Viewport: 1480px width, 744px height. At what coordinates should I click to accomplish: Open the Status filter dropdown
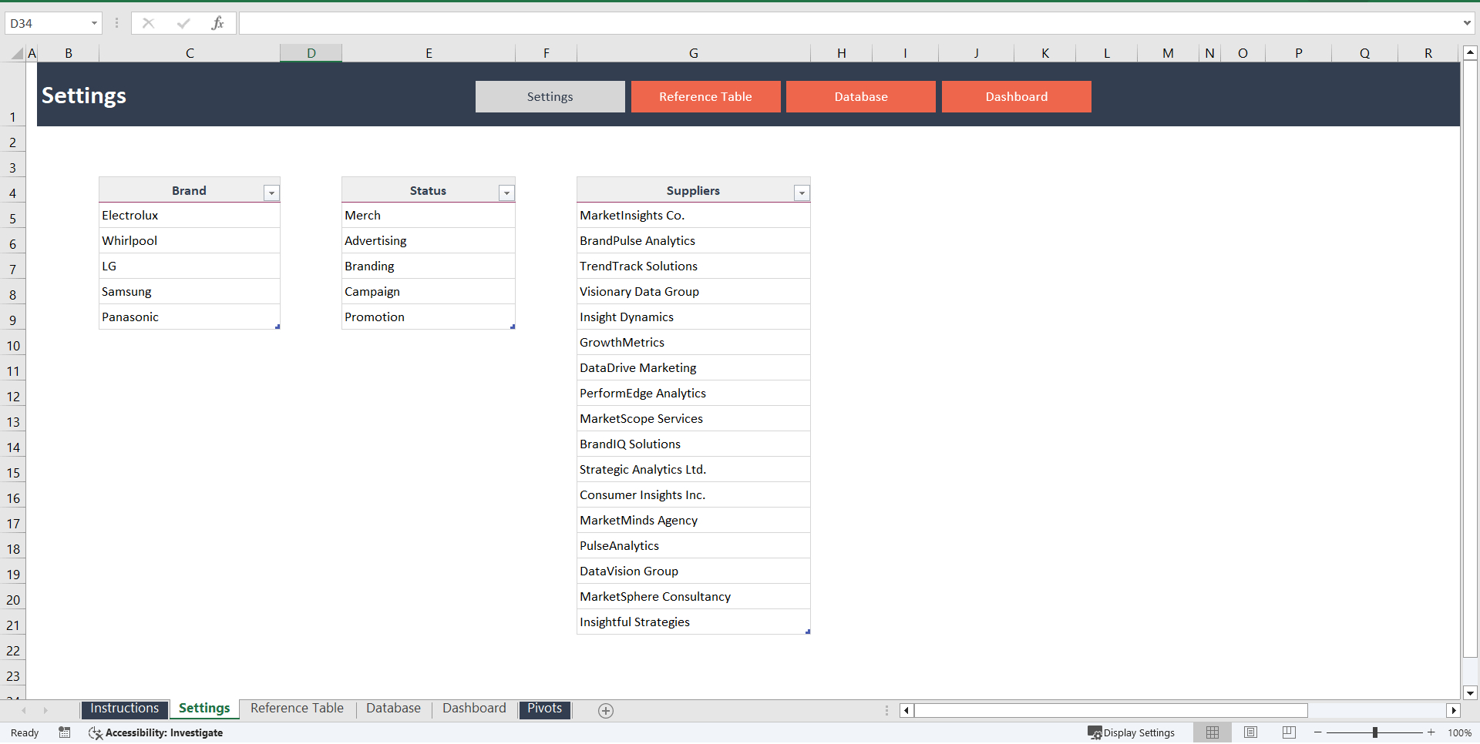(x=506, y=193)
